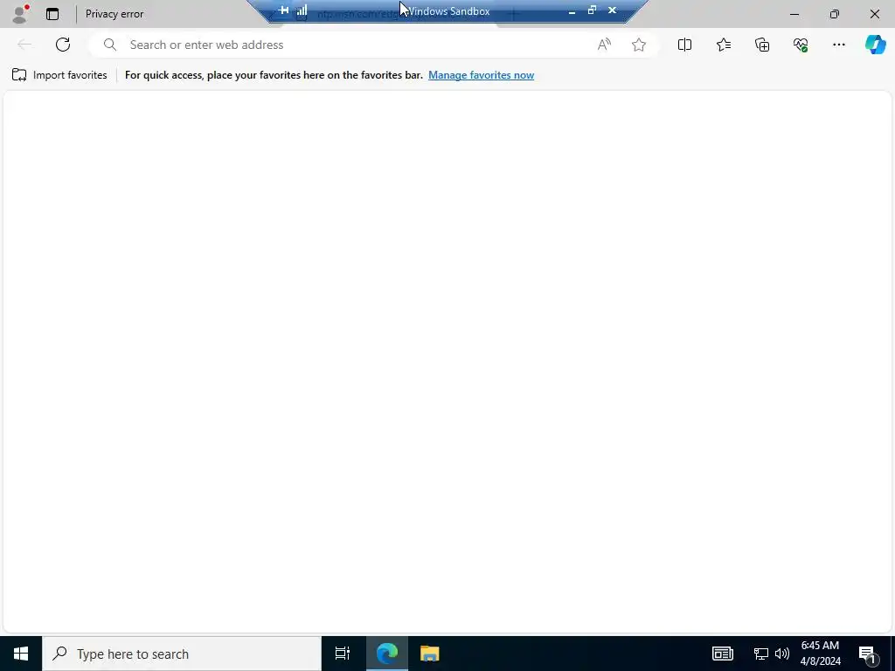
Task: Close the Windows Sandbox connection bar
Action: click(612, 10)
